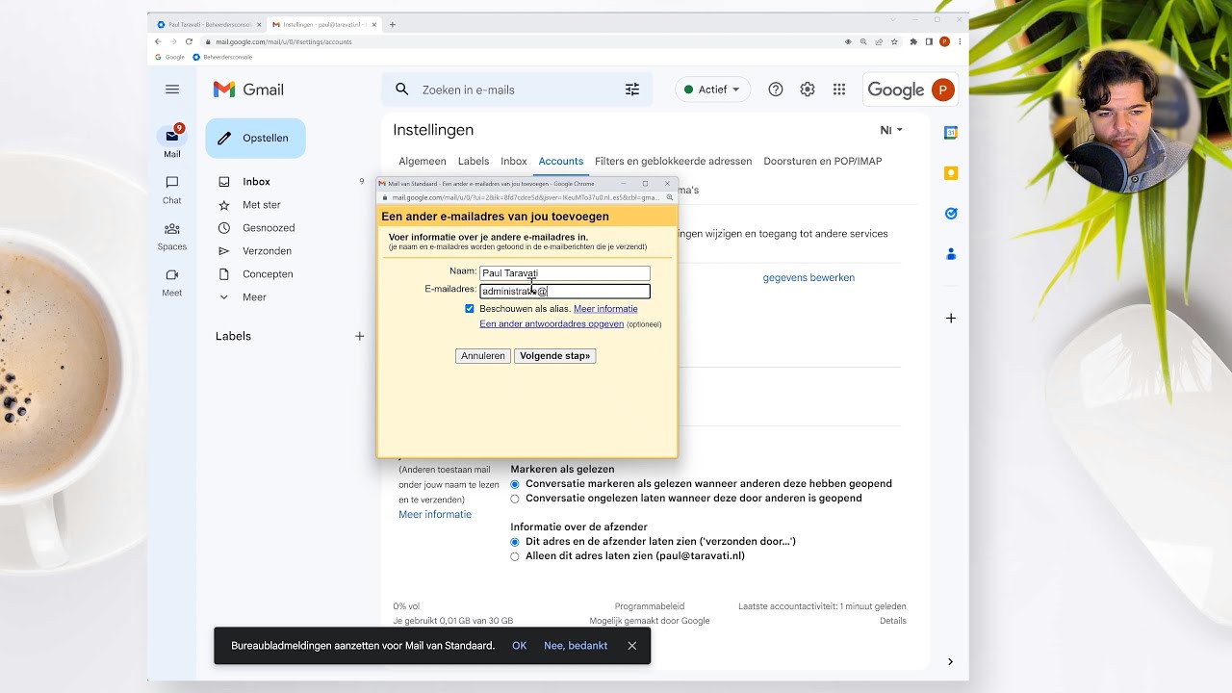Open search filter options icon
The height and width of the screenshot is (693, 1232).
pyautogui.click(x=632, y=90)
